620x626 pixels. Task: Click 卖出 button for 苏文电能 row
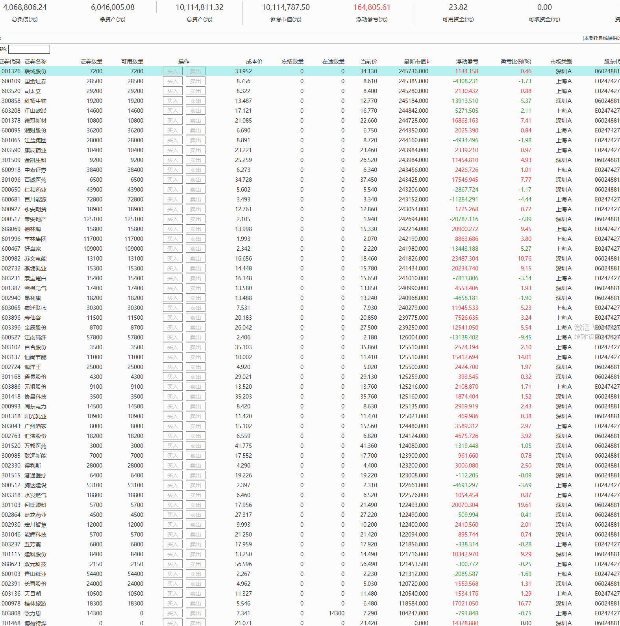point(196,259)
